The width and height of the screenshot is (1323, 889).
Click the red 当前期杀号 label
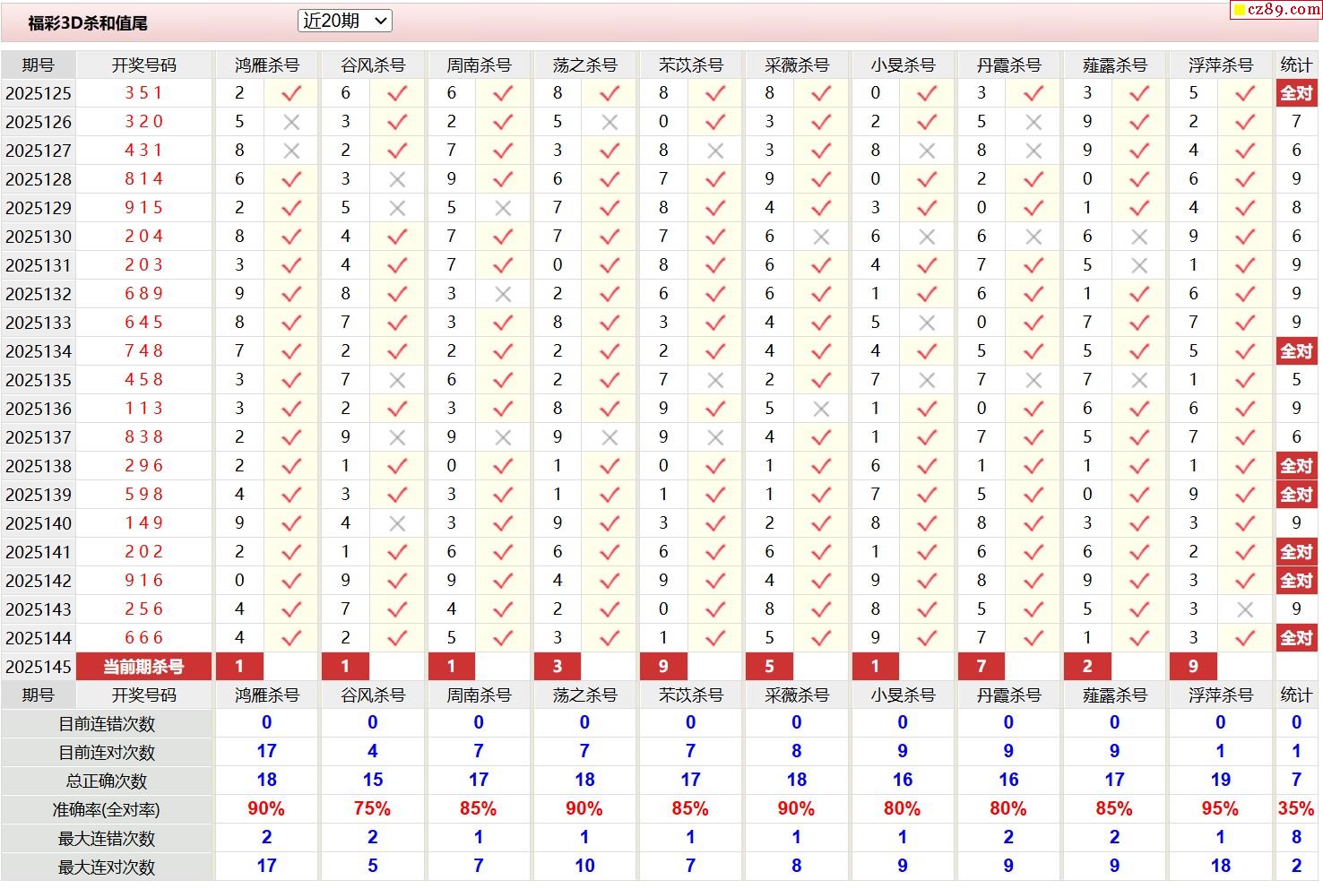[x=144, y=667]
